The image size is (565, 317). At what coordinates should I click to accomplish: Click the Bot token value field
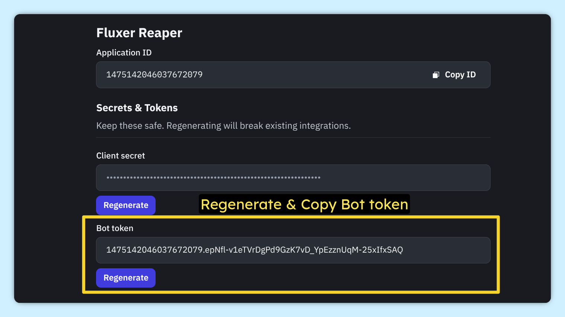tap(293, 250)
